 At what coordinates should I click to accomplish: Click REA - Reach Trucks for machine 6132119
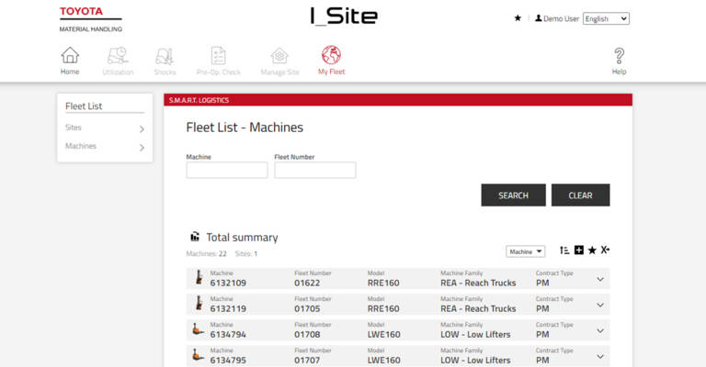[478, 308]
